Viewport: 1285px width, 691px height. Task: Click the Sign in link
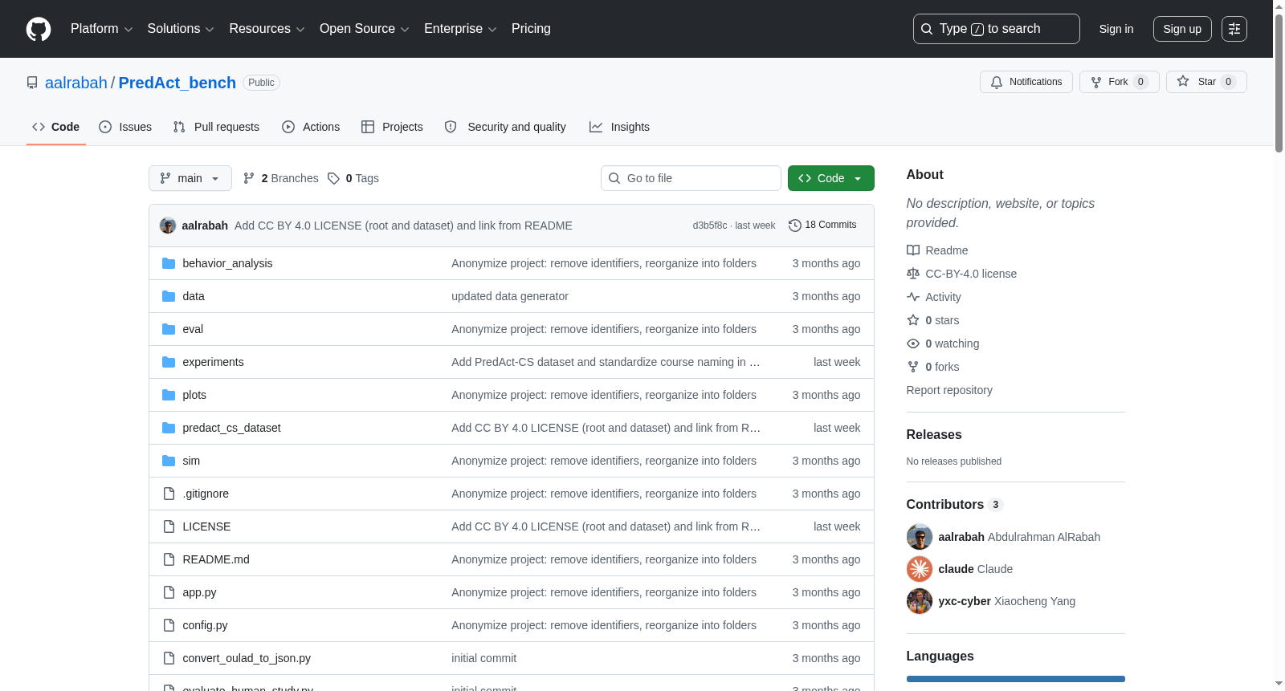tap(1116, 29)
